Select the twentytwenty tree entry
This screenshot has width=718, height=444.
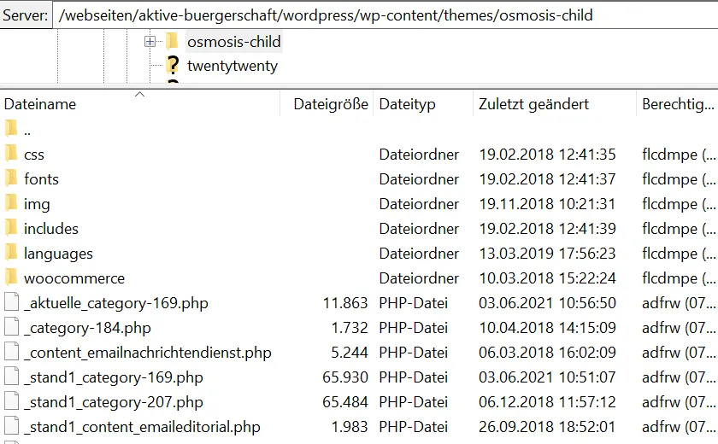232,66
